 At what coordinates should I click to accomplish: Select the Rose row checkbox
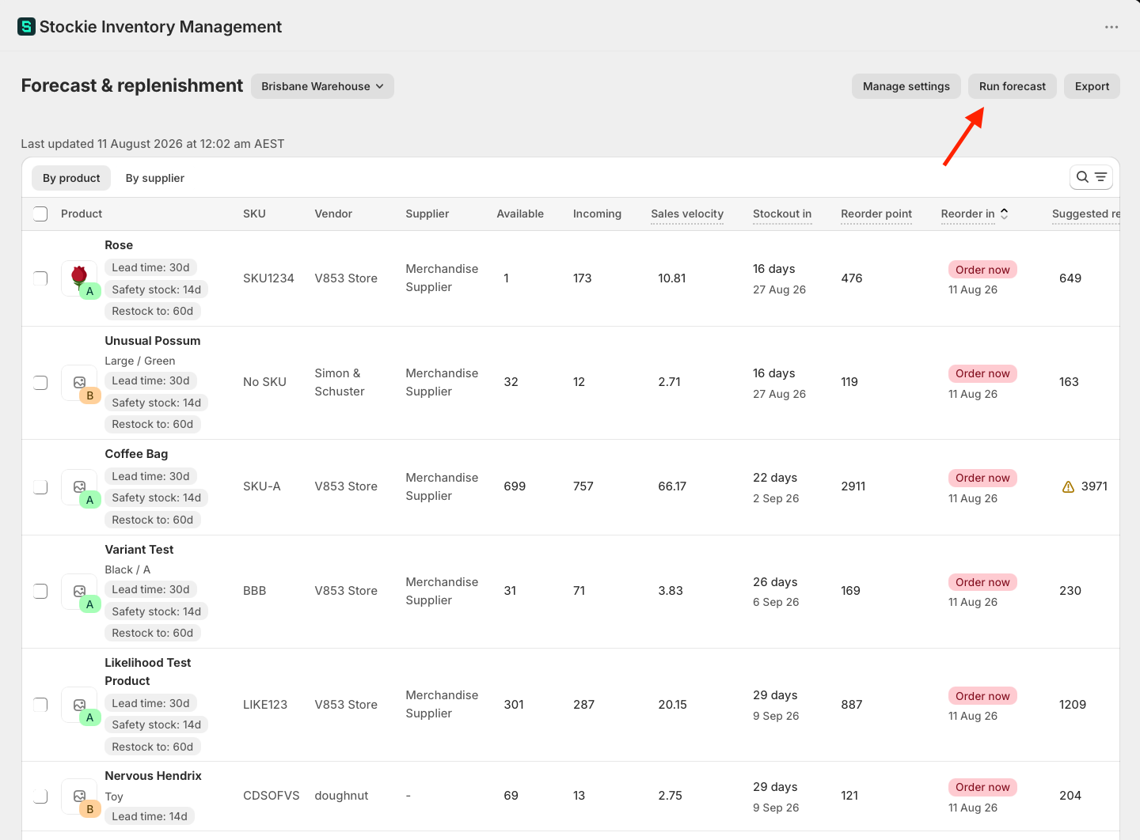click(40, 278)
